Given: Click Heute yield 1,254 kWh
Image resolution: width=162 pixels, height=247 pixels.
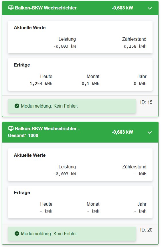Looking at the screenshot, I should pyautogui.click(x=41, y=84).
